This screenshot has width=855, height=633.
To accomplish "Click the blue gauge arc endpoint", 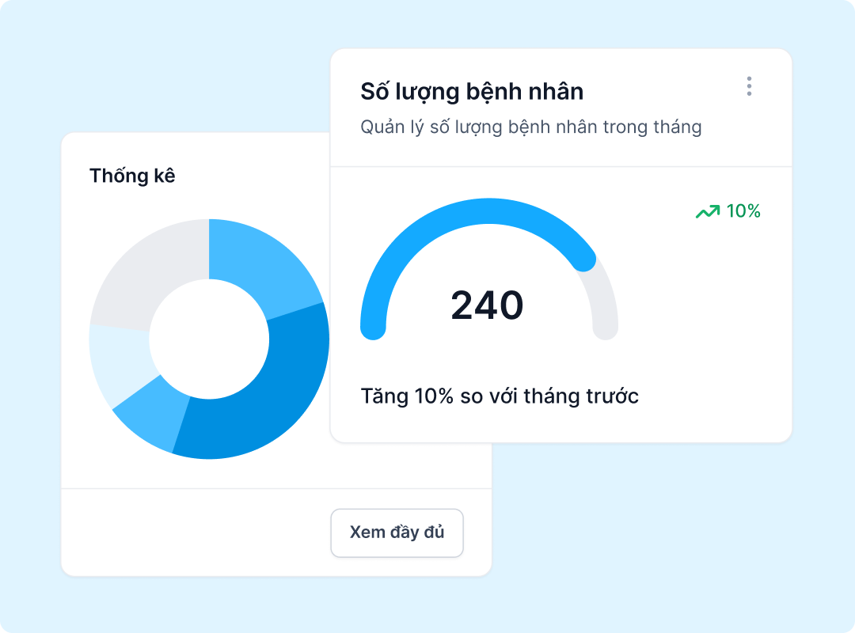I will (x=586, y=261).
